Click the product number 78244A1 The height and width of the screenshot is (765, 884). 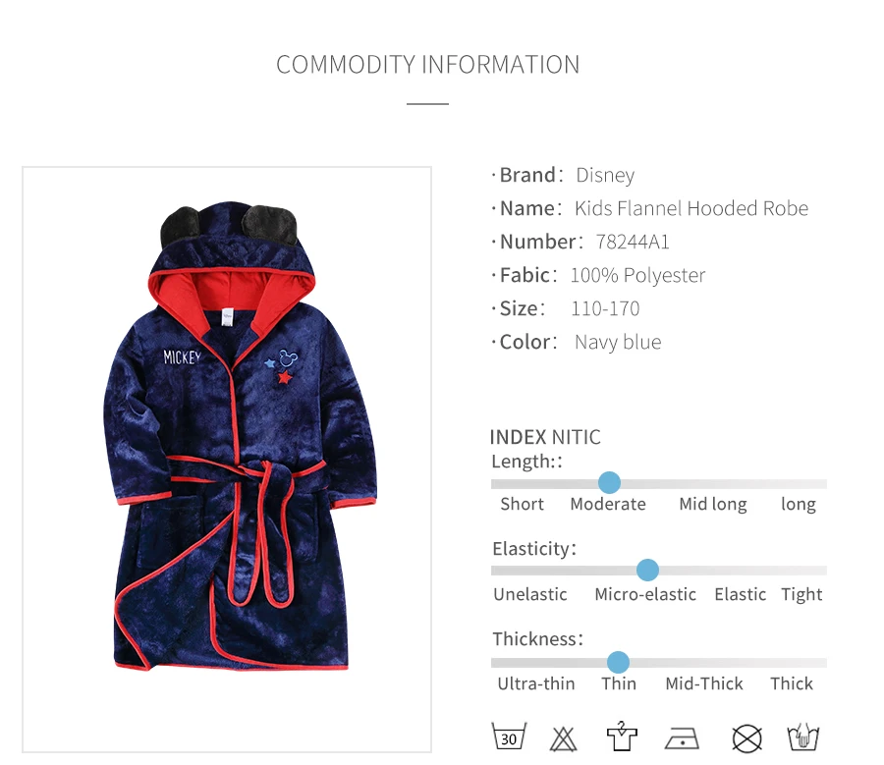click(633, 242)
